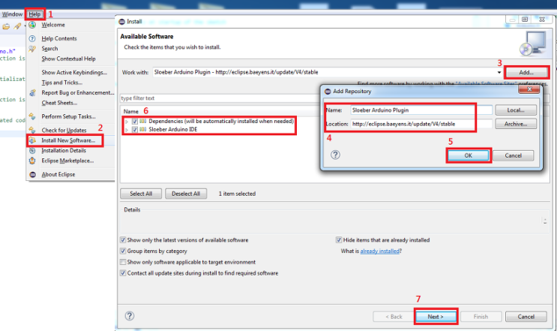Click the Report Bug icon

(x=32, y=92)
